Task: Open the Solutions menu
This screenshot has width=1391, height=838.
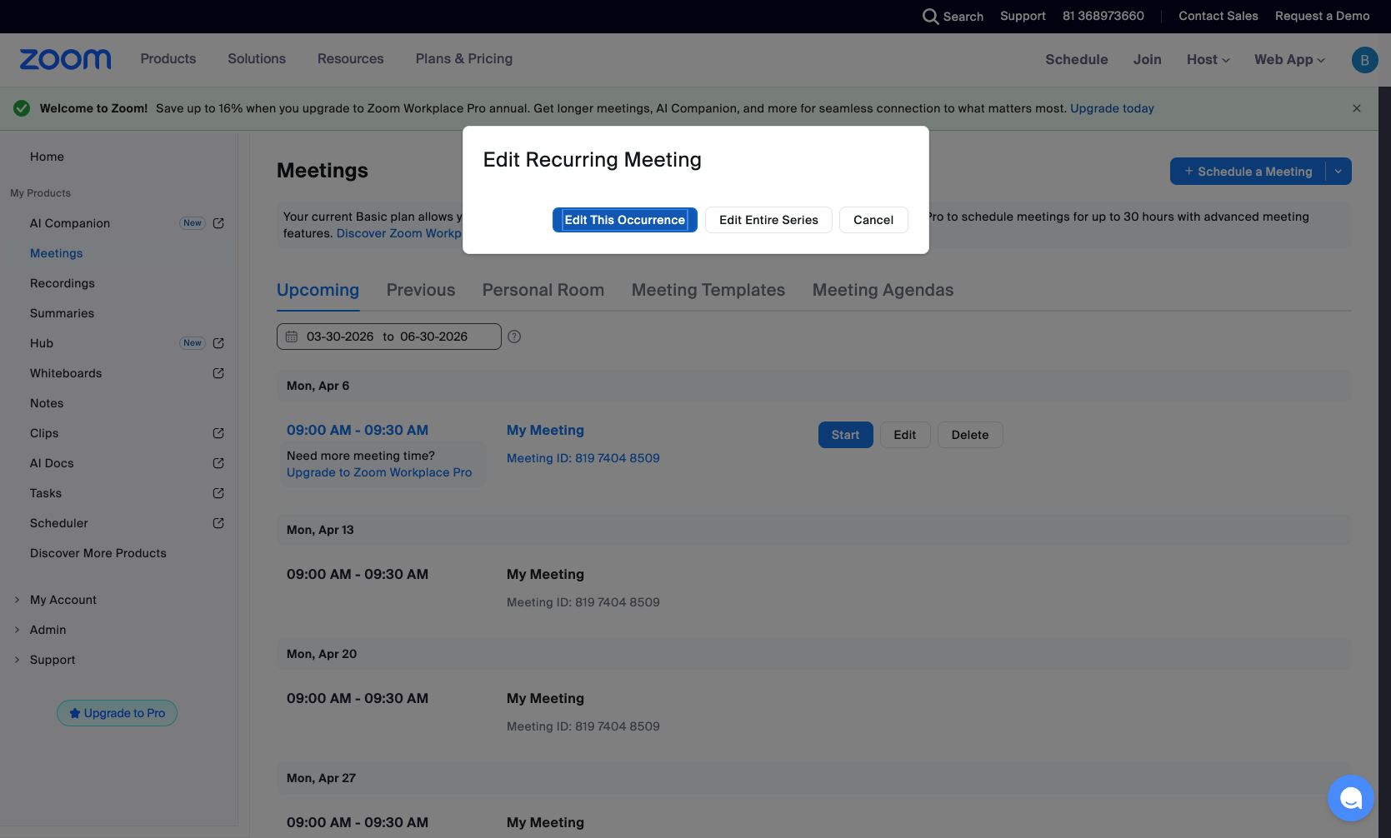Action: click(x=257, y=59)
